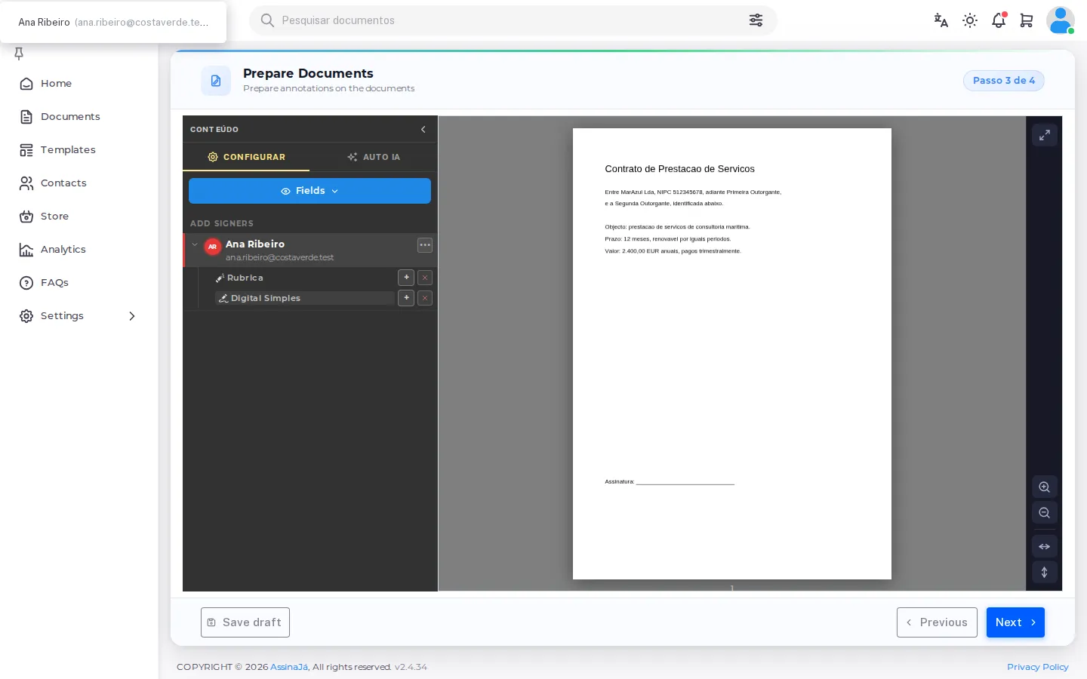The image size is (1087, 679).
Task: Zoom in on the document
Action: pyautogui.click(x=1045, y=487)
